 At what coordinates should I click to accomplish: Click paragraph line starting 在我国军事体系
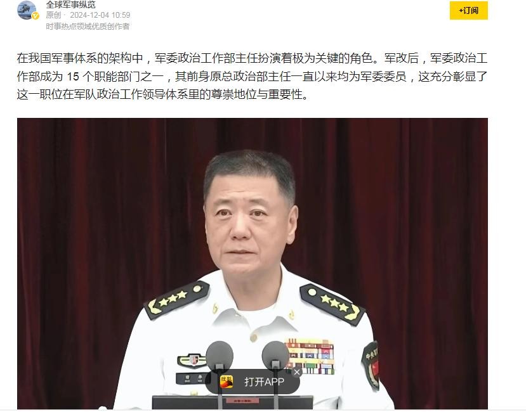pos(252,59)
